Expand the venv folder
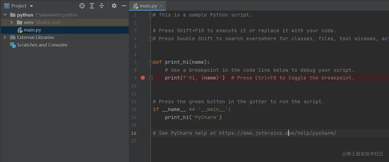 click(11, 22)
